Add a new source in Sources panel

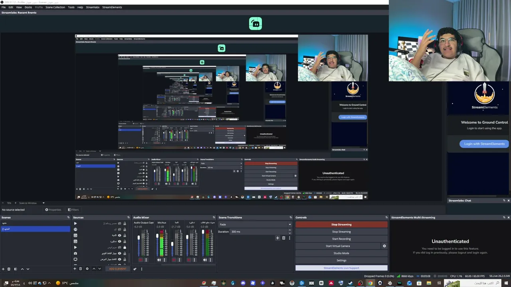75,269
